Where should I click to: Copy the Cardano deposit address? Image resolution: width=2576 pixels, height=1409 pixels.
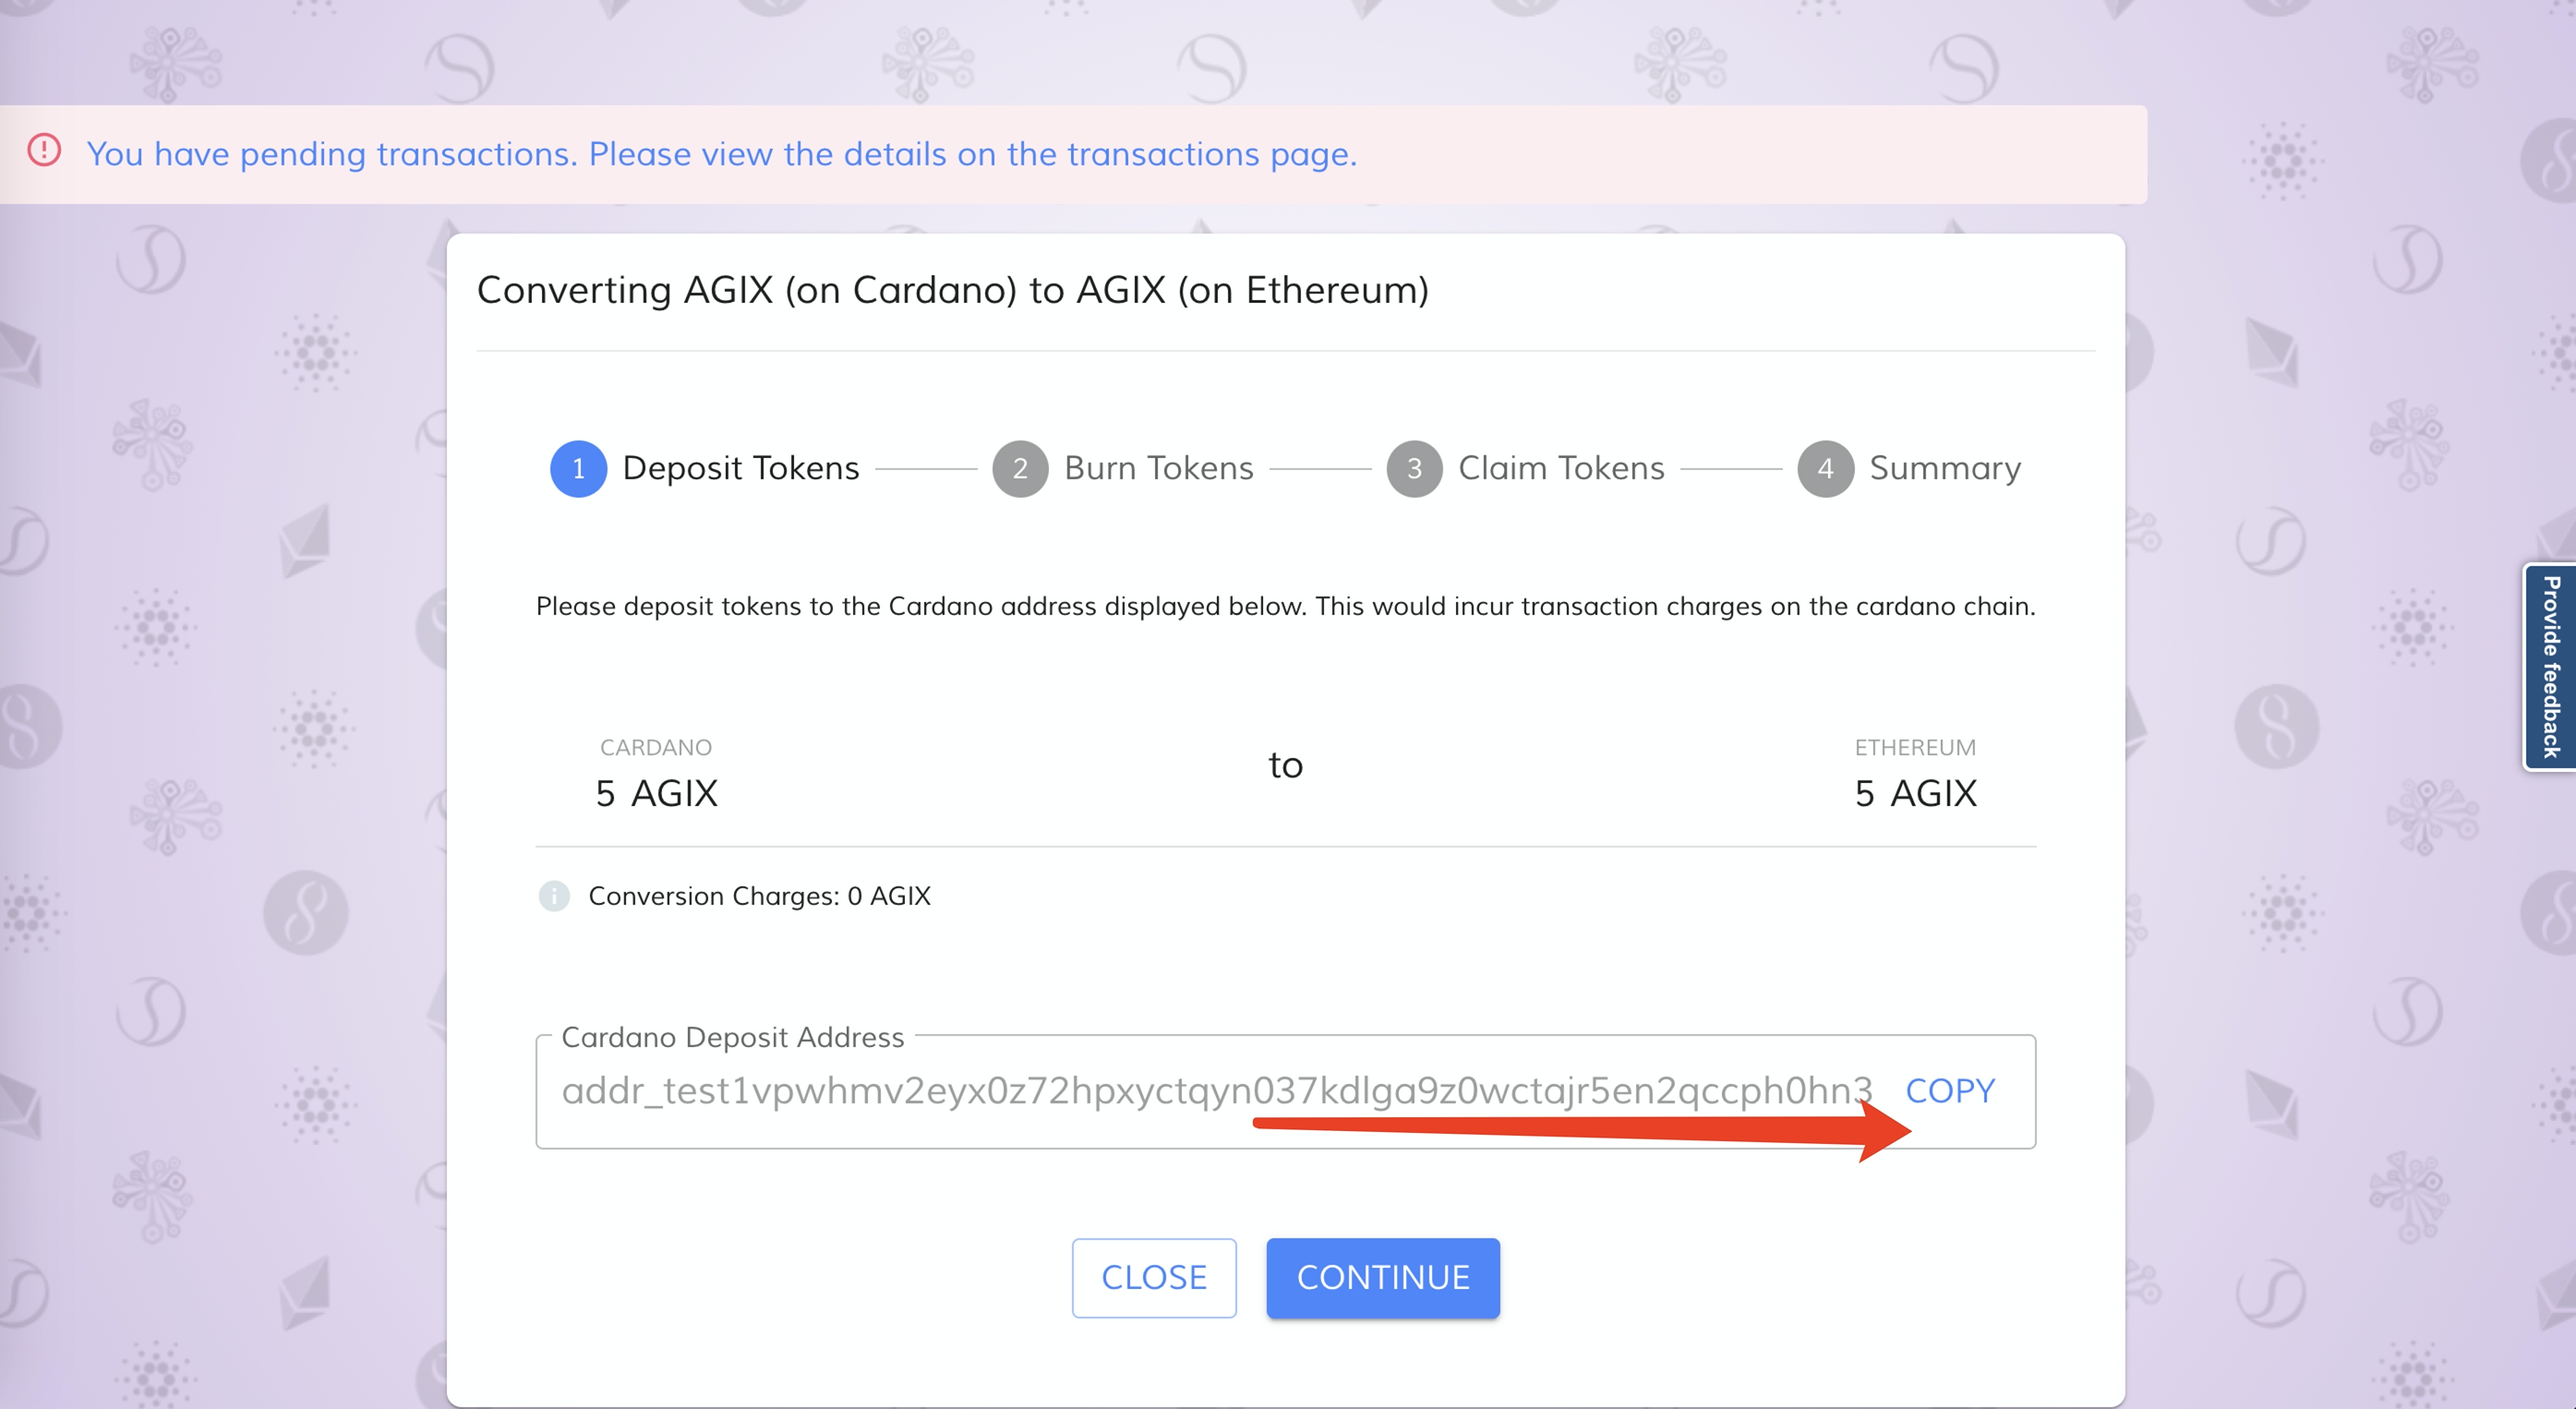1949,1090
